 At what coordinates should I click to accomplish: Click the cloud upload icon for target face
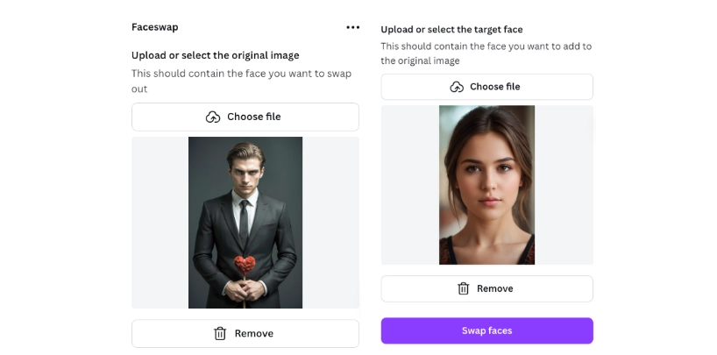pyautogui.click(x=457, y=87)
